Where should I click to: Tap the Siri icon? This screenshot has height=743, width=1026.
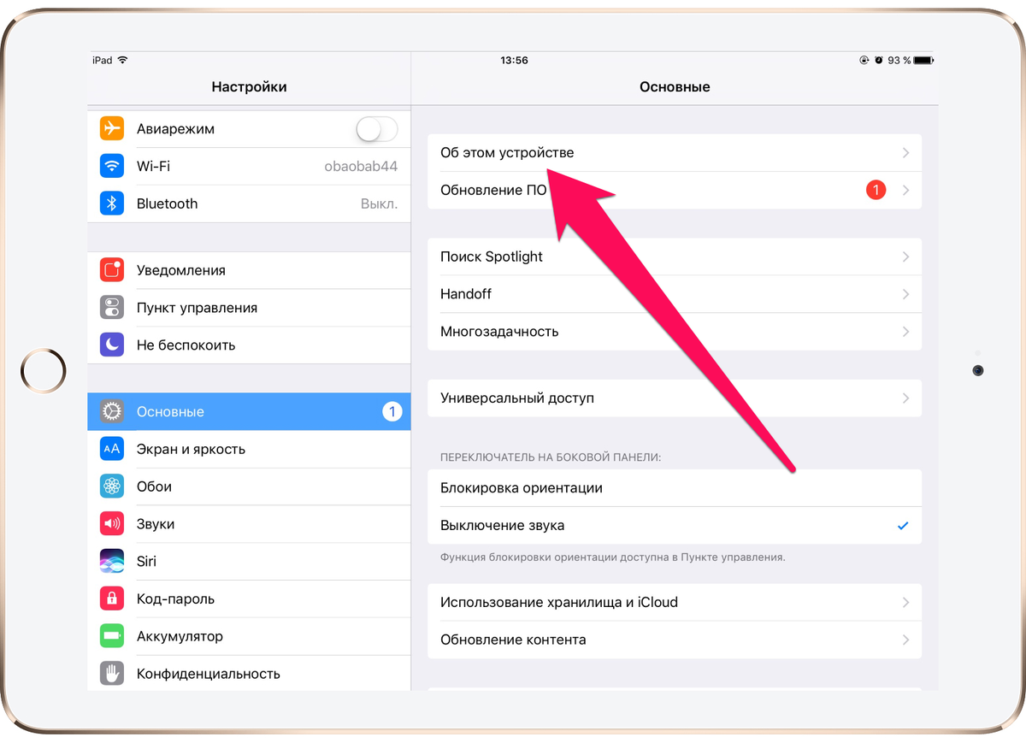coord(112,562)
